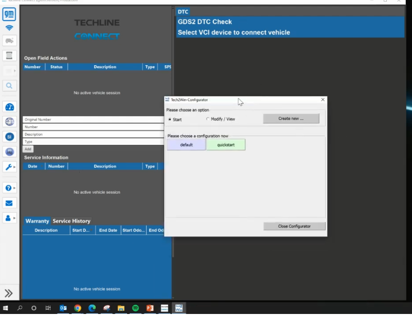Open Task View on taskbar

pos(48,308)
